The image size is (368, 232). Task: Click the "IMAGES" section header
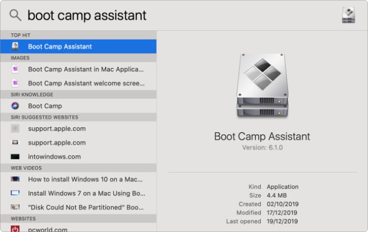point(20,58)
